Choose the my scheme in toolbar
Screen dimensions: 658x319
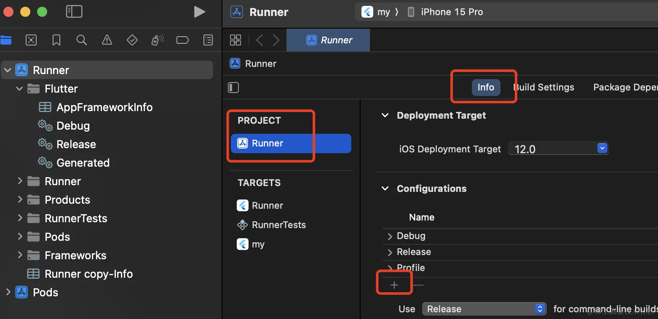click(376, 12)
